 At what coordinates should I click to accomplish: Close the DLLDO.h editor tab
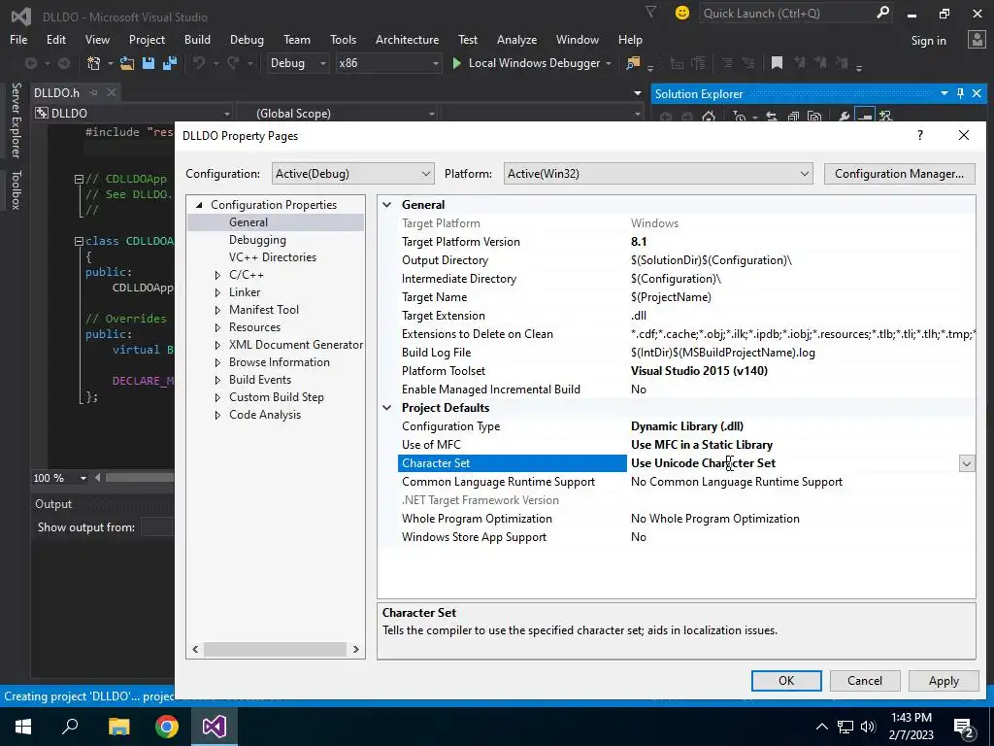[x=112, y=92]
